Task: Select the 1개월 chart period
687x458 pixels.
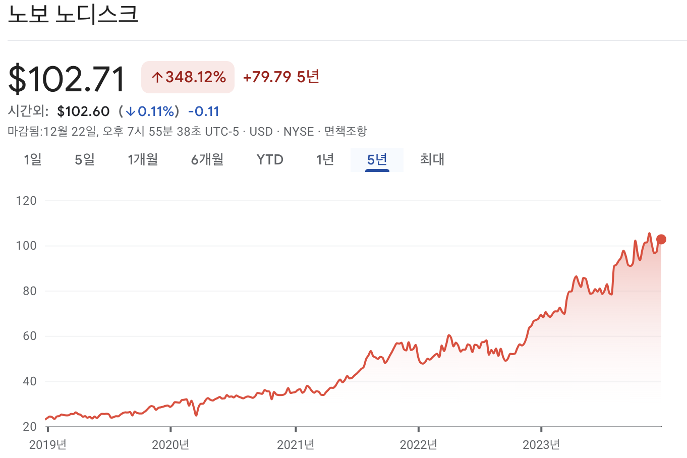Action: click(x=143, y=159)
